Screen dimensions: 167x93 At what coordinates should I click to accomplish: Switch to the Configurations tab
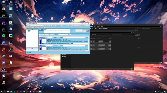[35, 28]
